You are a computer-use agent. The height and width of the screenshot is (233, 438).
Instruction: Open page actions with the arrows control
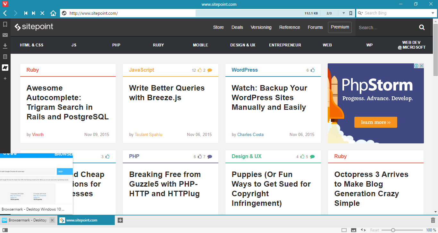(x=363, y=230)
